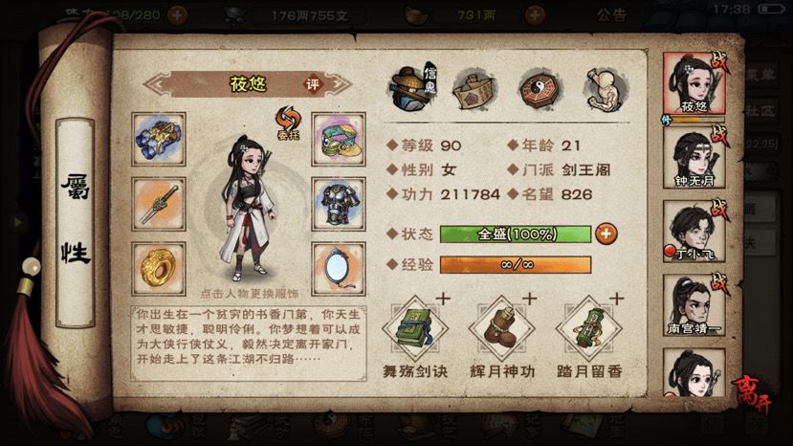Click the plus sign above 踏月留香
The width and height of the screenshot is (793, 446).
click(x=616, y=299)
